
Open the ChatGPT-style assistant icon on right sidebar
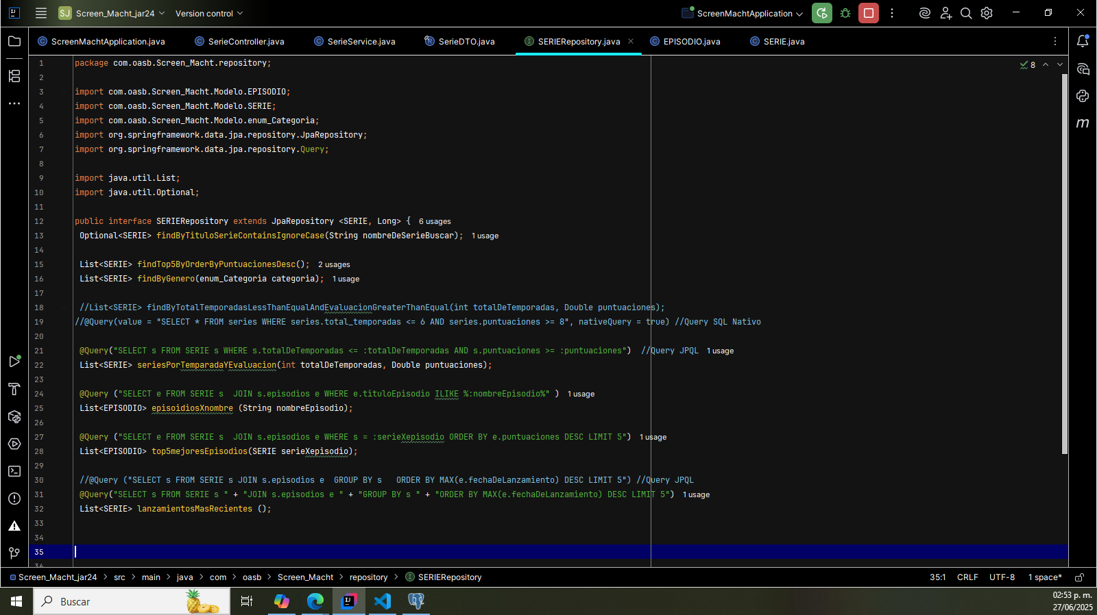(x=1083, y=97)
